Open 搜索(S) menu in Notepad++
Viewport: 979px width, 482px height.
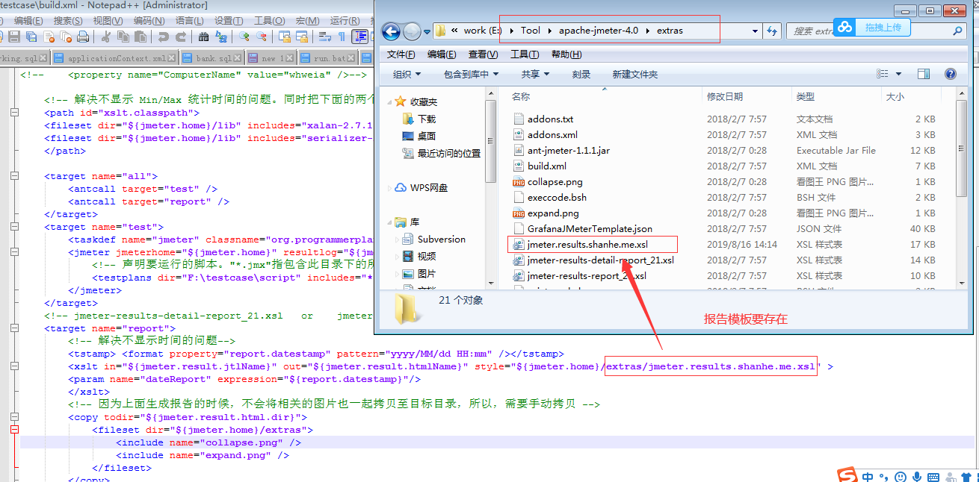68,20
